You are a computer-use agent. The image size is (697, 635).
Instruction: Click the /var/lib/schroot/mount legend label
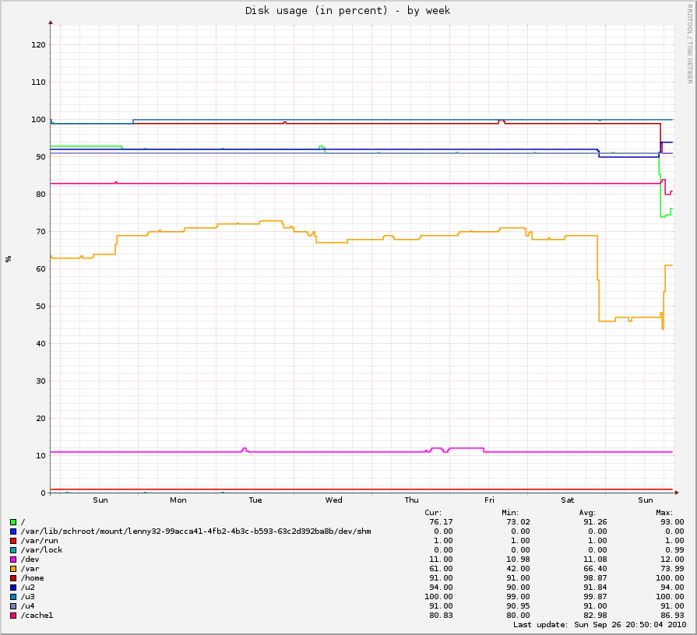pyautogui.click(x=196, y=532)
